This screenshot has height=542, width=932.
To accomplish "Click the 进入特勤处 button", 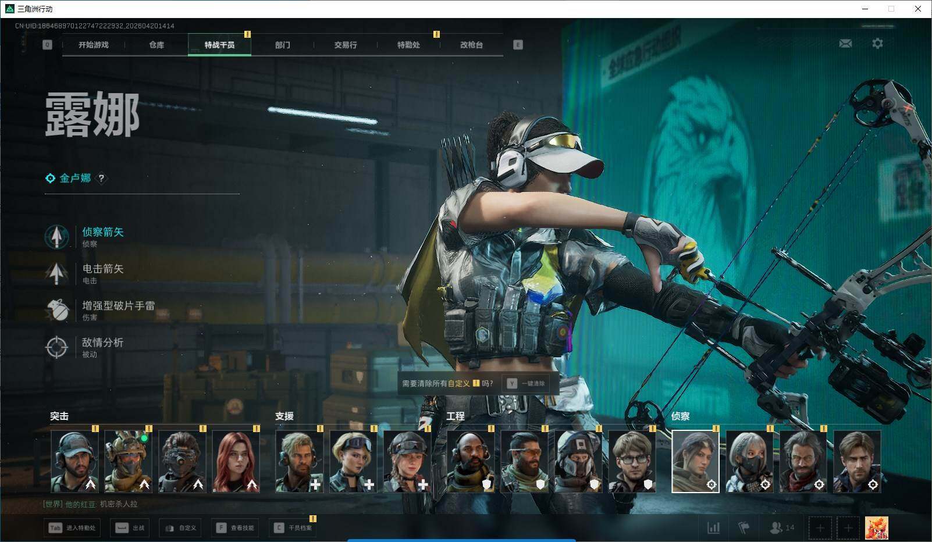I will (x=72, y=528).
